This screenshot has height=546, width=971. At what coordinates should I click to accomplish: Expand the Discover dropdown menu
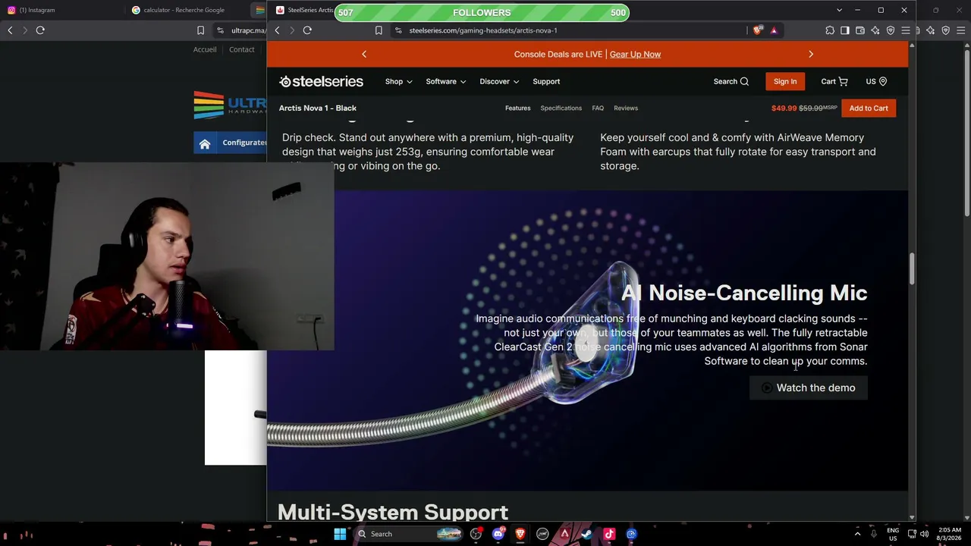499,81
